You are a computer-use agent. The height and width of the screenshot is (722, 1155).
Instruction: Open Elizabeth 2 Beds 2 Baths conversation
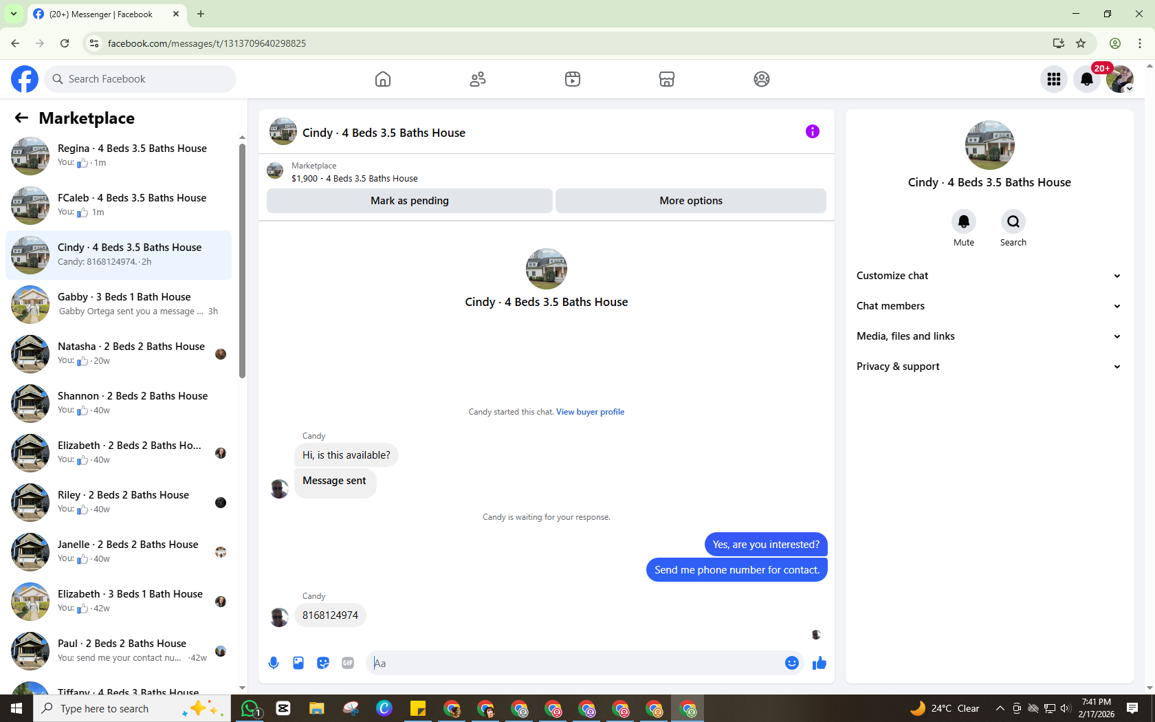coord(118,453)
